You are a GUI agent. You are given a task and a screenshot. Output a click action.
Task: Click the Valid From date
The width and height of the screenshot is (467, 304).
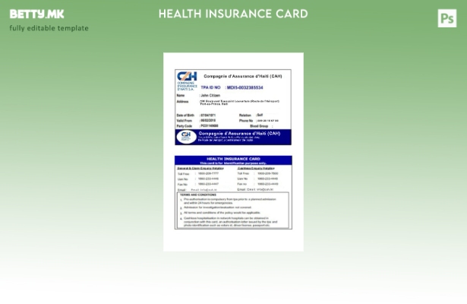(208, 120)
